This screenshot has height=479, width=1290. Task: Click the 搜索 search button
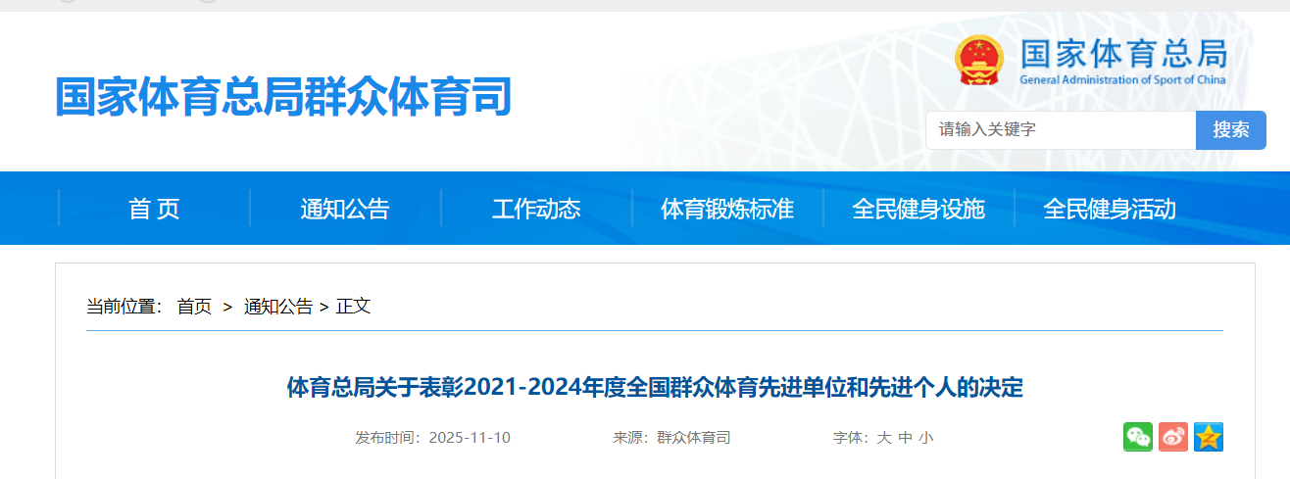click(x=1231, y=130)
